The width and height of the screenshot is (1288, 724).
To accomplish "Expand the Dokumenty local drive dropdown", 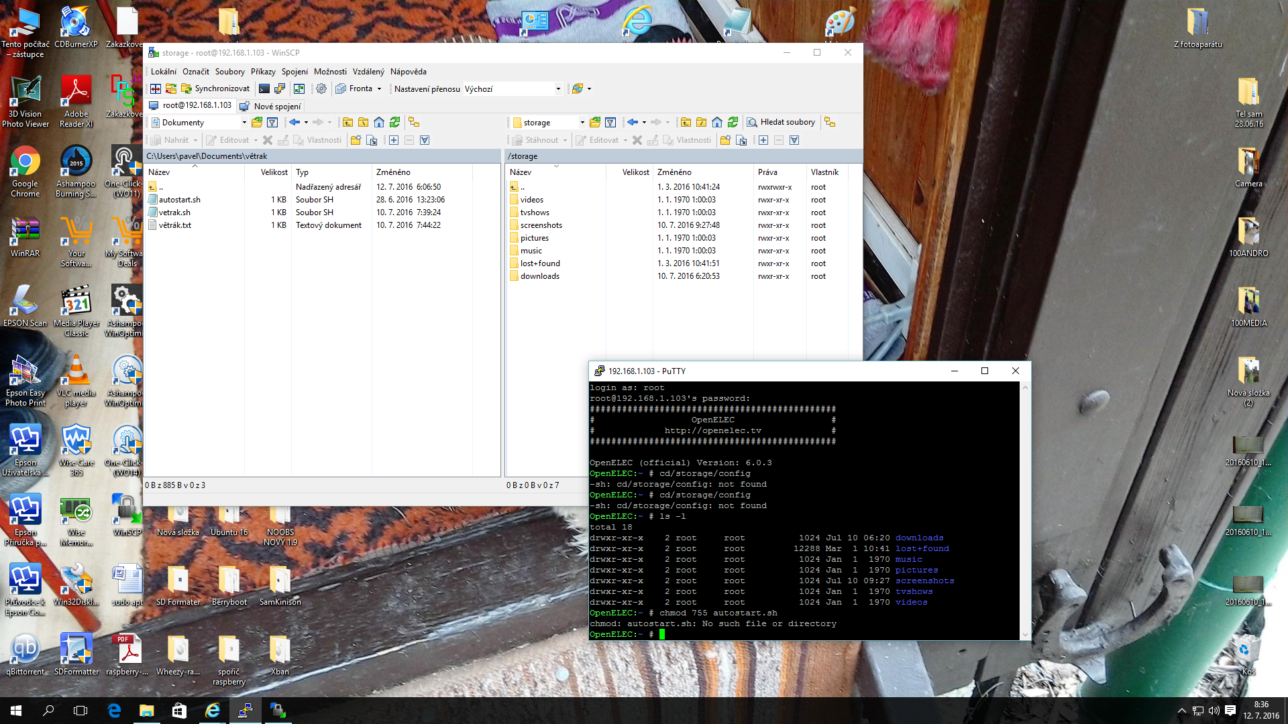I will coord(244,122).
